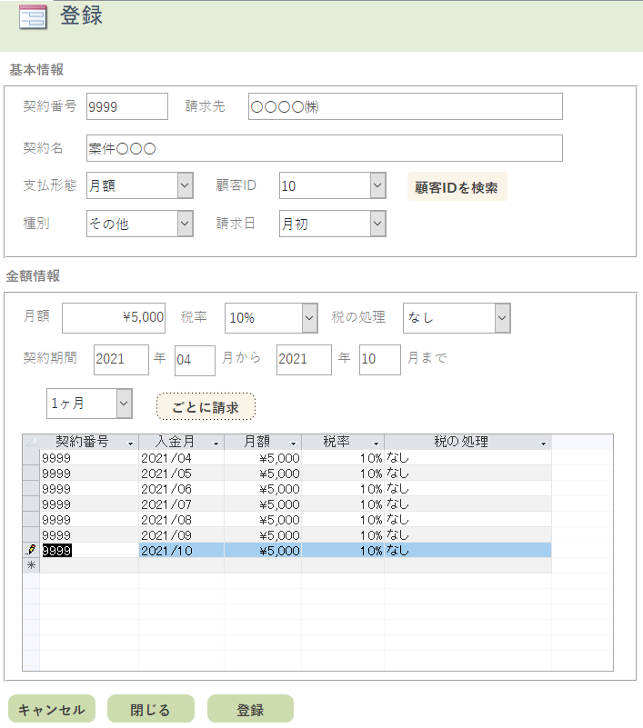This screenshot has width=643, height=728.
Task: Open the 税の処理 column header filter arrow
Action: [x=544, y=443]
